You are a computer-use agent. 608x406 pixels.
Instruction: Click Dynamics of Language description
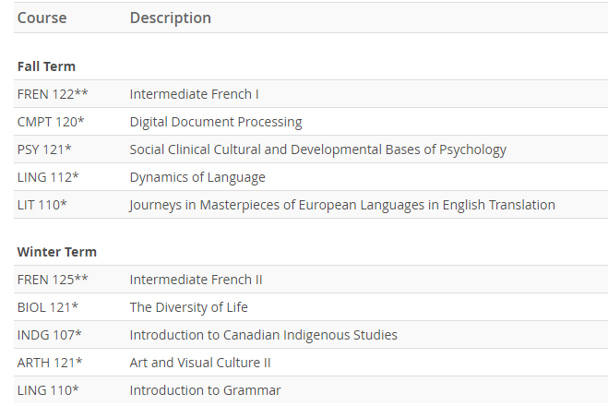197,177
